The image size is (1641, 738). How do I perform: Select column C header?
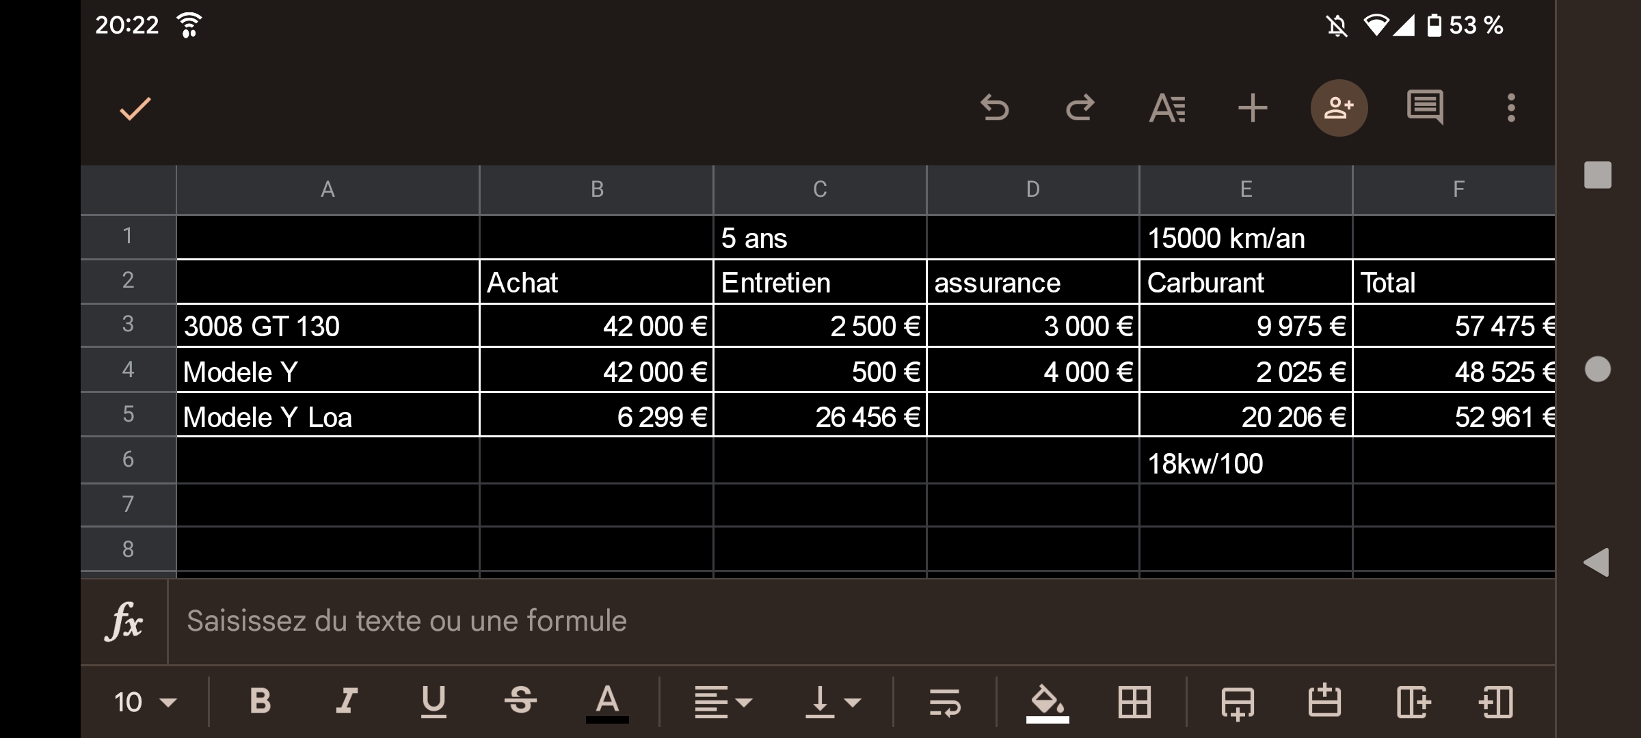(820, 189)
